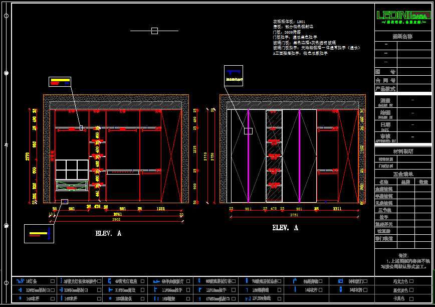Click the LEDINI CASA logo
The width and height of the screenshot is (435, 307).
coord(403,16)
